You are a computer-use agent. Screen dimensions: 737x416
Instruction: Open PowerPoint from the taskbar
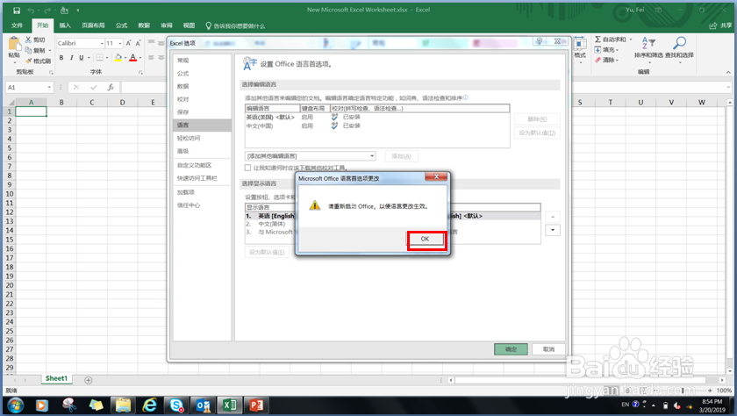coord(256,405)
